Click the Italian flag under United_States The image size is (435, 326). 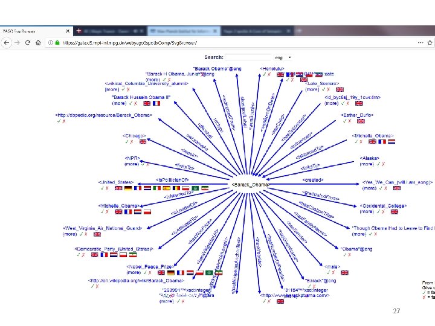[156, 188]
